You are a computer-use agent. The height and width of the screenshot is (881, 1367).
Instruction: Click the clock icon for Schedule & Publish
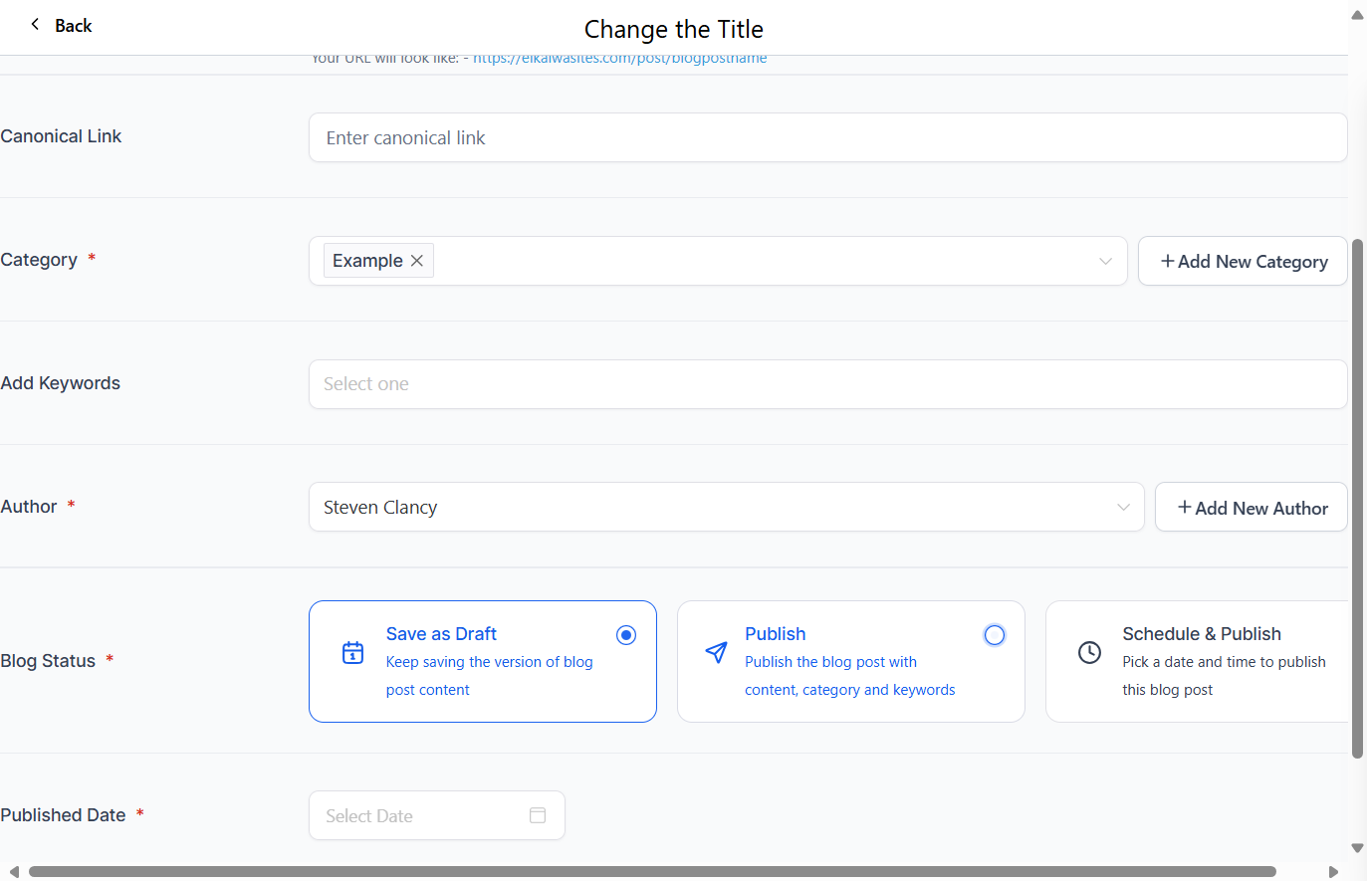point(1090,653)
